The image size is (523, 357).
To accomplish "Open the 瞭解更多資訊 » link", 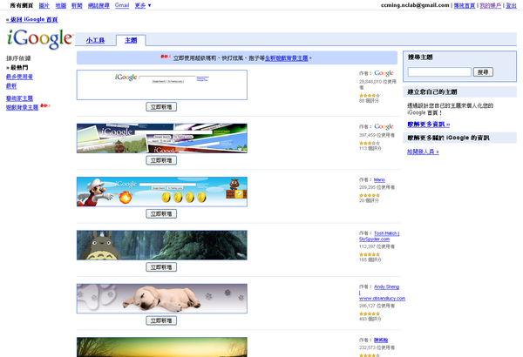I will coord(428,125).
